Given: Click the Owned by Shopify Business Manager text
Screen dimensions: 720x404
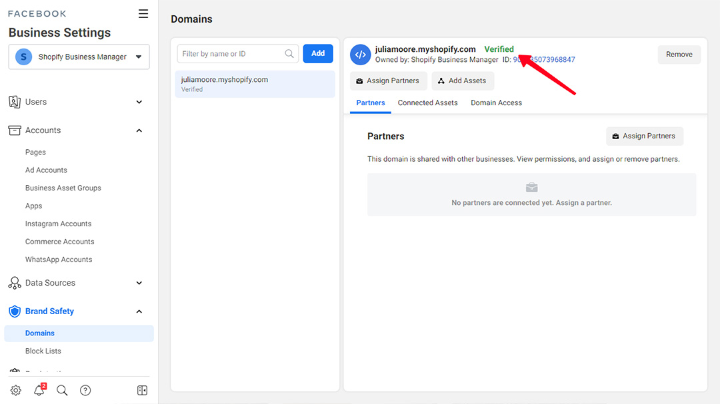Looking at the screenshot, I should point(437,60).
